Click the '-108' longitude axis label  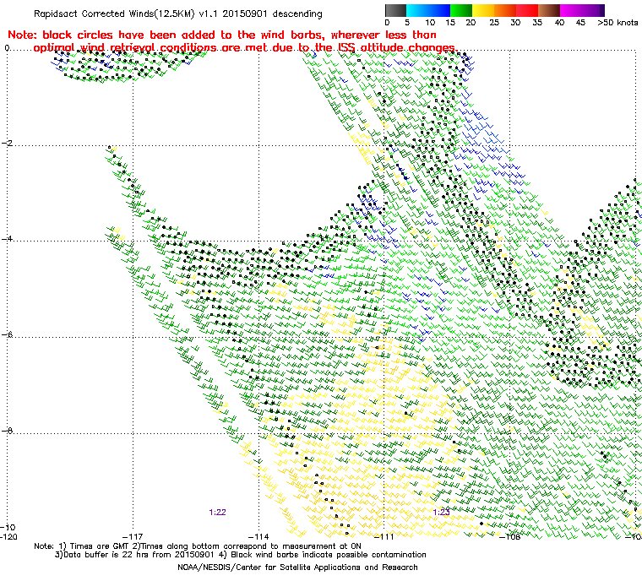point(509,536)
